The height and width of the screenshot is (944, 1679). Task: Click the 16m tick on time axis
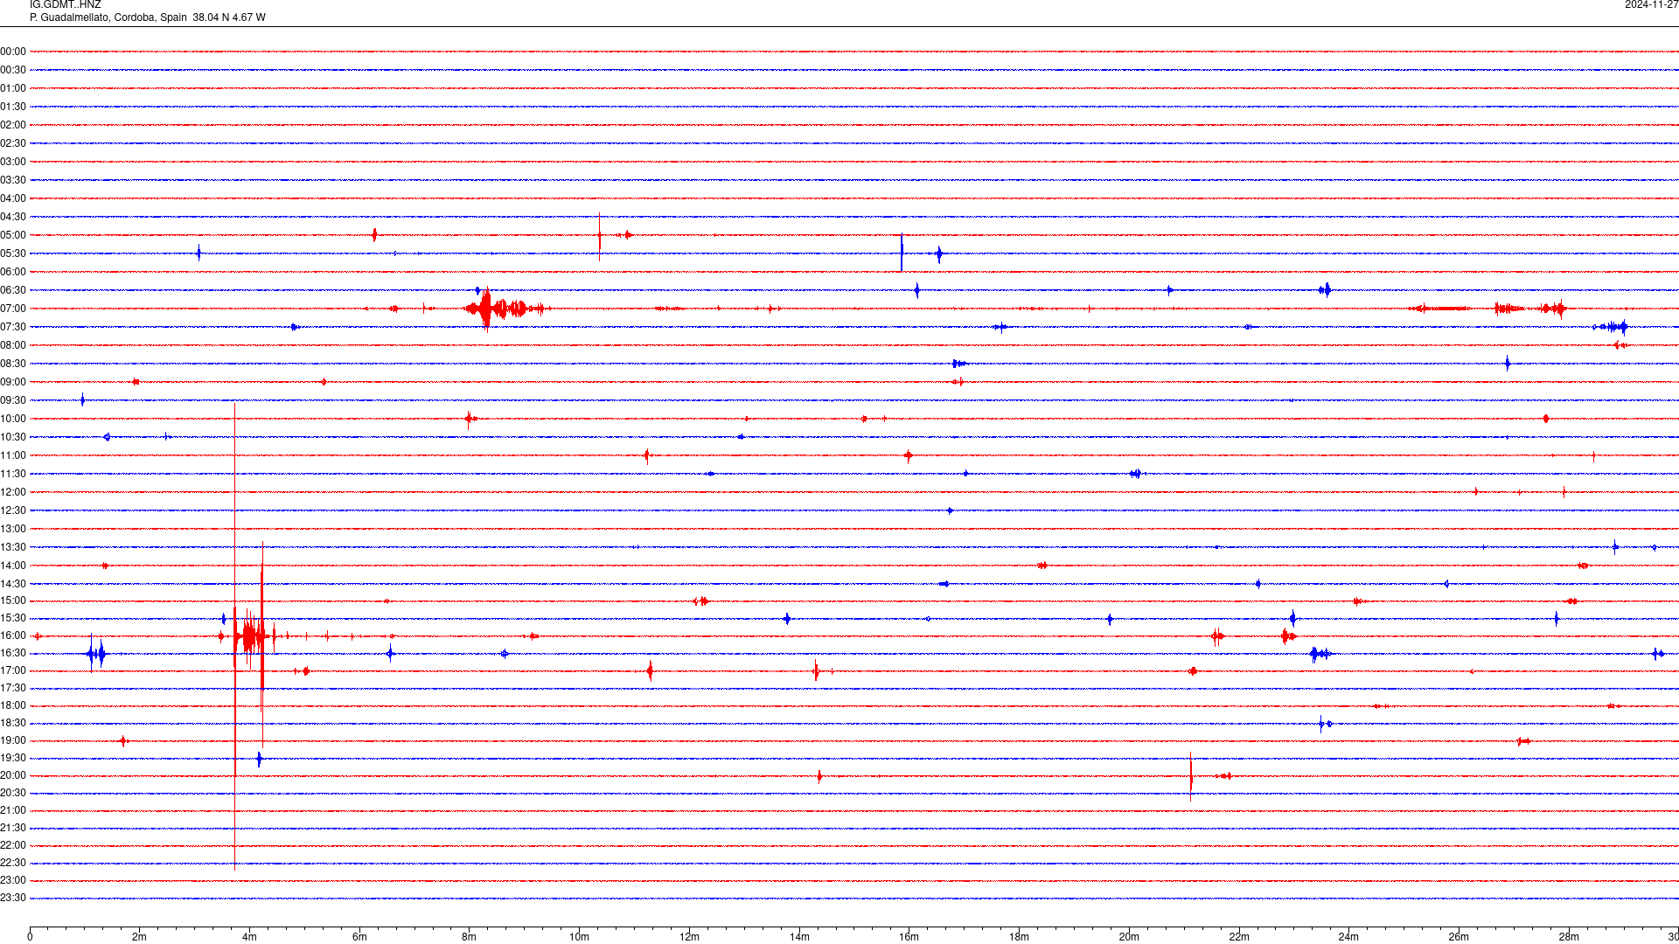909,937
